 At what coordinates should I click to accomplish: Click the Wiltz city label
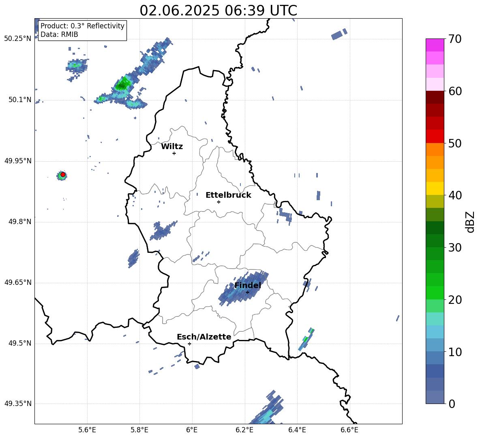pyautogui.click(x=172, y=147)
